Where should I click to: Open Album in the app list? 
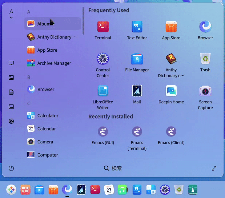coord(53,24)
